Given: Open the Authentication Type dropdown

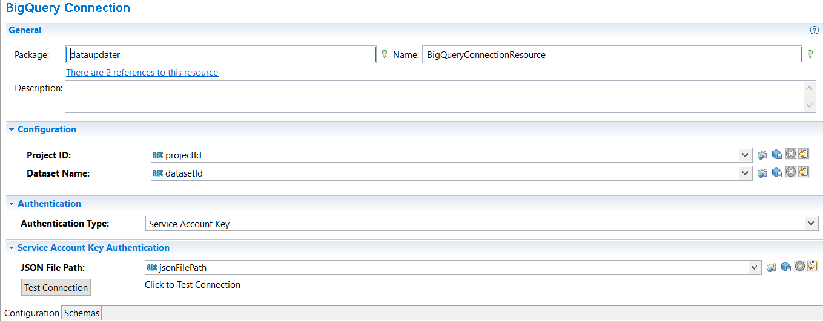Looking at the screenshot, I should [x=812, y=224].
